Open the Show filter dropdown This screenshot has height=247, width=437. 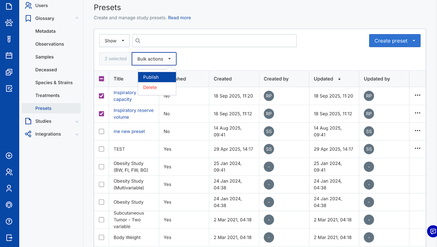[x=114, y=41]
